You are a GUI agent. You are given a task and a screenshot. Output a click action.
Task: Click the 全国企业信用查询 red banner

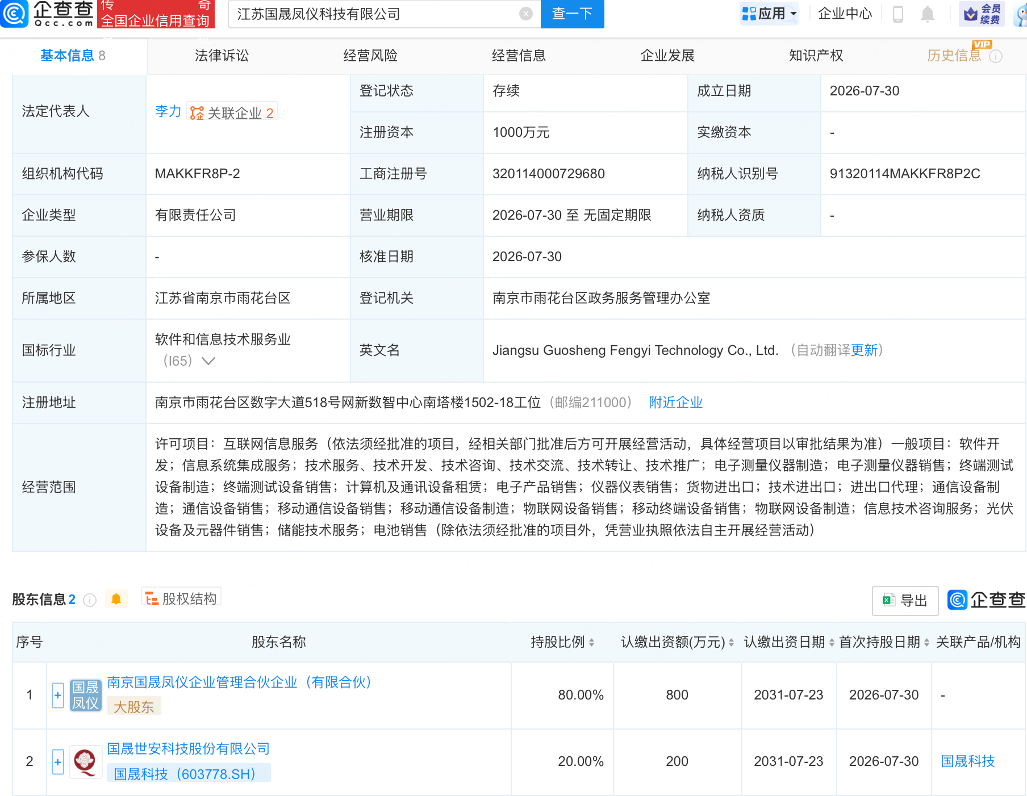pyautogui.click(x=156, y=14)
